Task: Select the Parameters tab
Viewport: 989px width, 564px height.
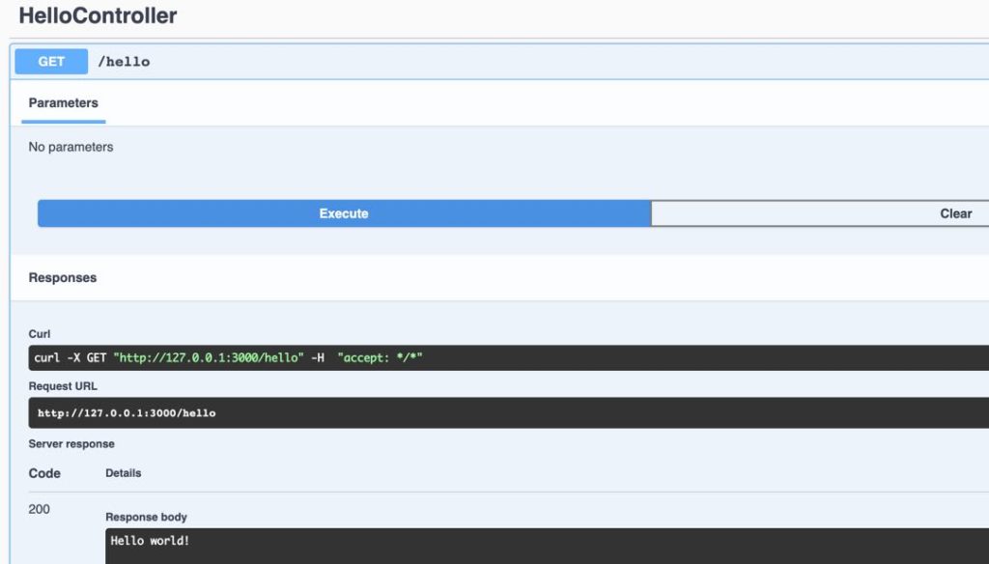Action: tap(64, 103)
